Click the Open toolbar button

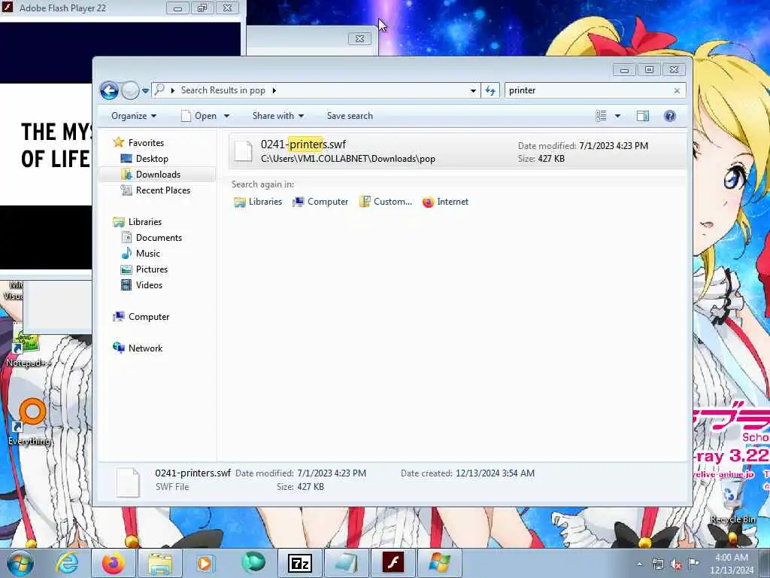(x=199, y=116)
